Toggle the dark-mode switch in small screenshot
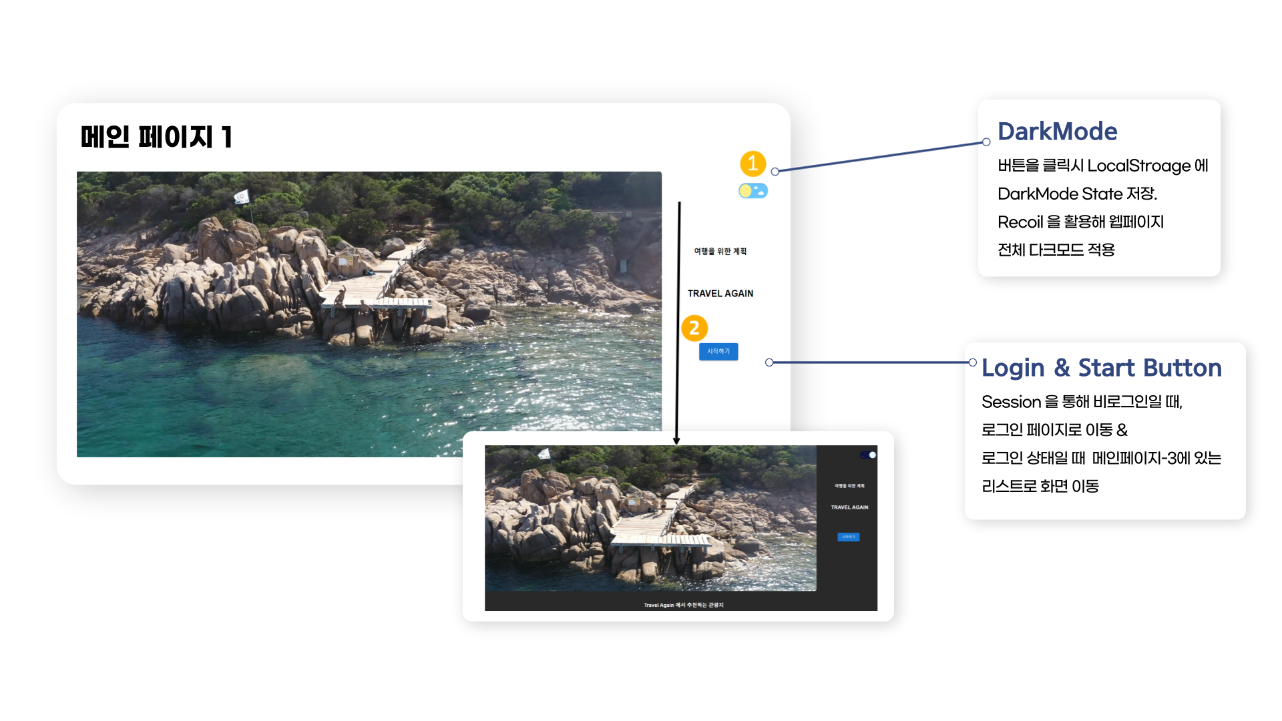This screenshot has height=721, width=1282. [869, 455]
